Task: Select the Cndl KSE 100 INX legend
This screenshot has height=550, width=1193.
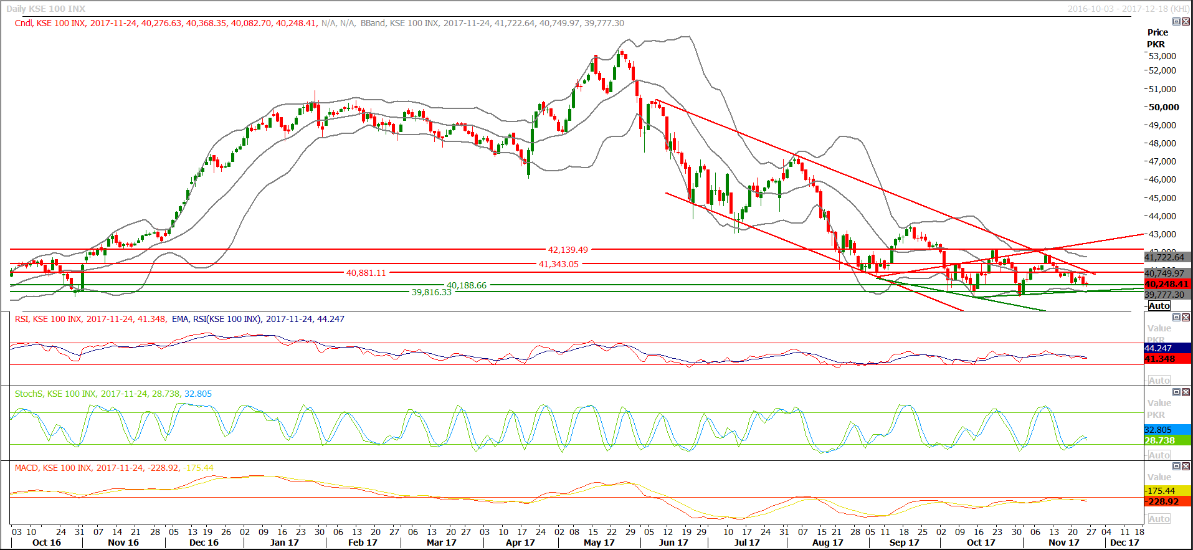Action: (51, 23)
